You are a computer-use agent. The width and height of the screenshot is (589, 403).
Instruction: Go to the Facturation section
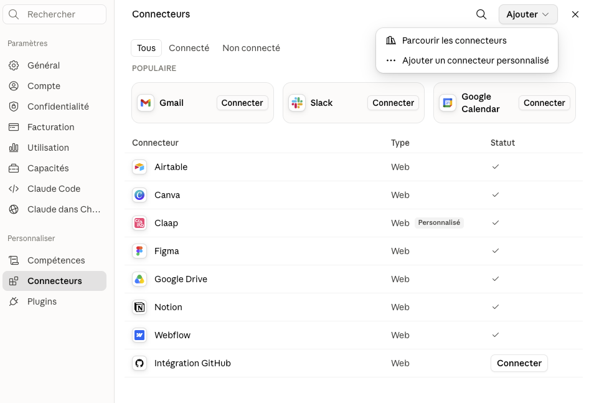pyautogui.click(x=54, y=127)
